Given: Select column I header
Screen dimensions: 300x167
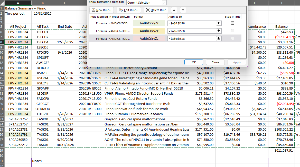Looking at the screenshot, I should click(x=282, y=3).
